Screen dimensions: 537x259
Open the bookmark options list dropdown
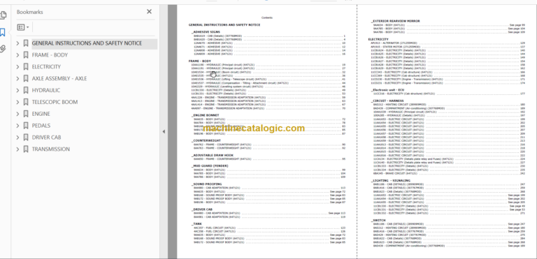pos(23,27)
